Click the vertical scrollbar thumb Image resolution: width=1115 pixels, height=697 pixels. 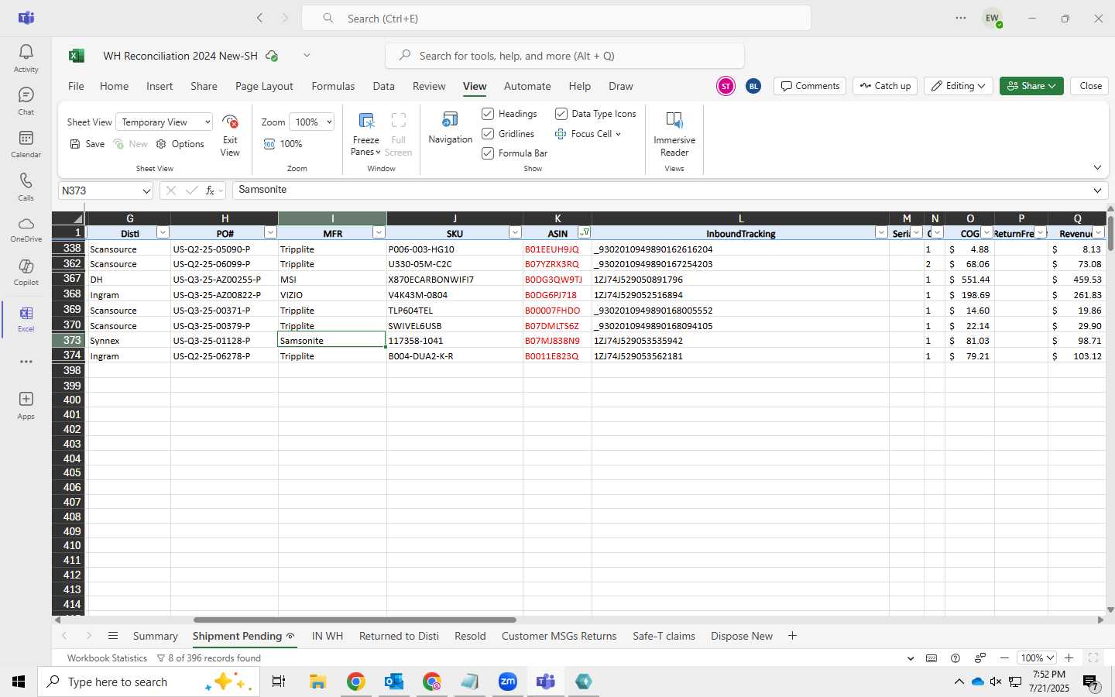point(1110,233)
